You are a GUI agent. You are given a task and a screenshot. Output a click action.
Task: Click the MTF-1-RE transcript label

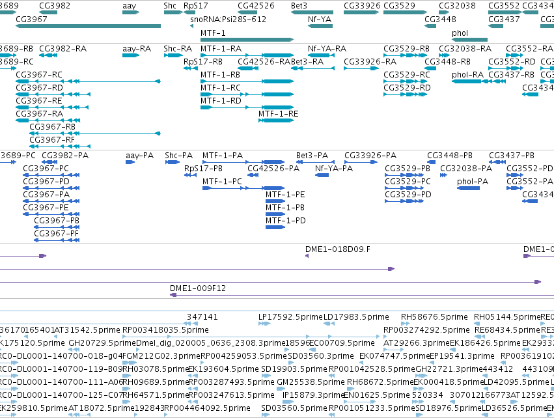tap(279, 114)
